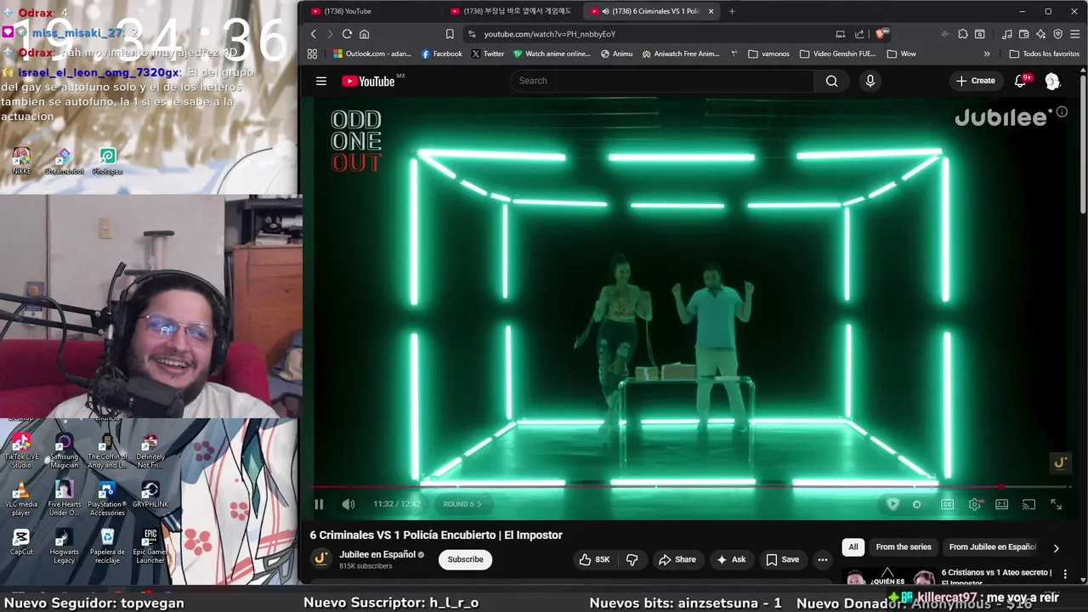
Task: Click the Brave Shields lion icon
Action: point(881,34)
